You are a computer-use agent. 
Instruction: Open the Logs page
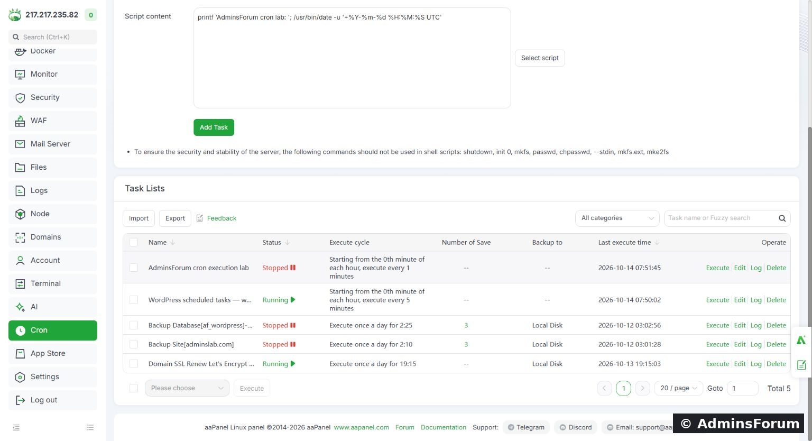[x=53, y=190]
